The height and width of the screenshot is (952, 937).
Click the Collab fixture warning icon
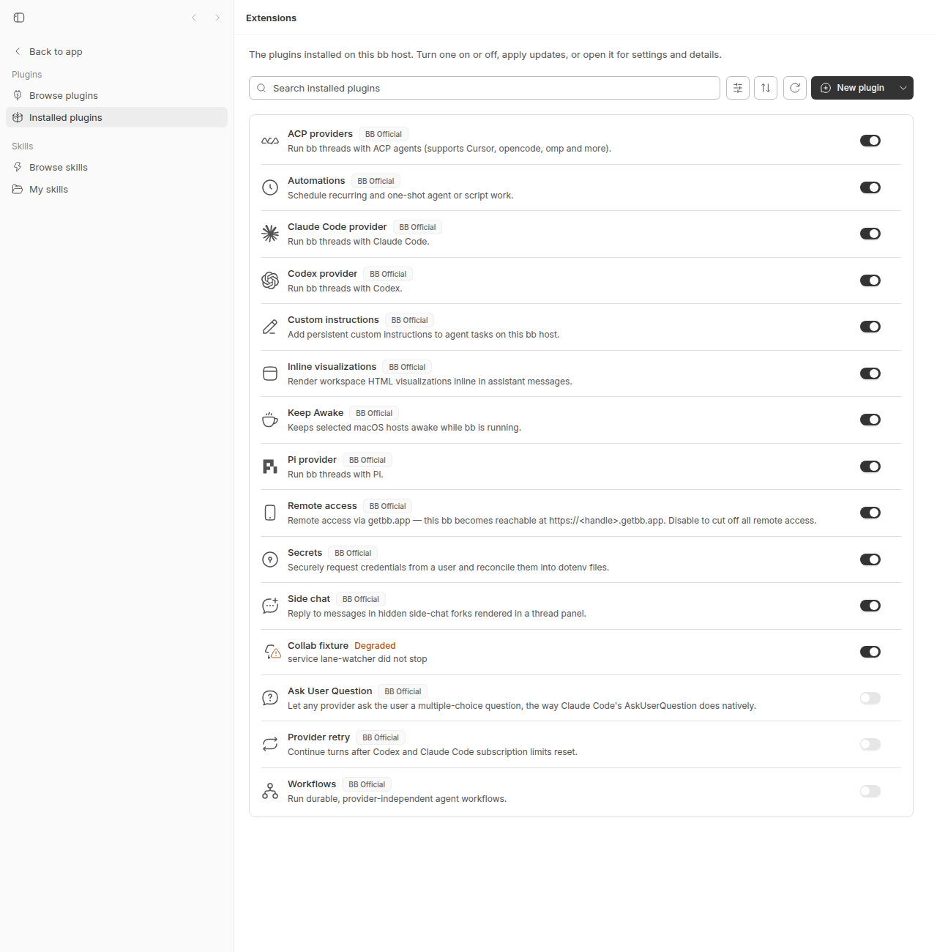[x=272, y=652]
